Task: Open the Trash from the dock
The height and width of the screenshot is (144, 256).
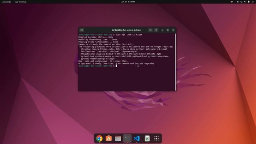Action: pos(147,138)
